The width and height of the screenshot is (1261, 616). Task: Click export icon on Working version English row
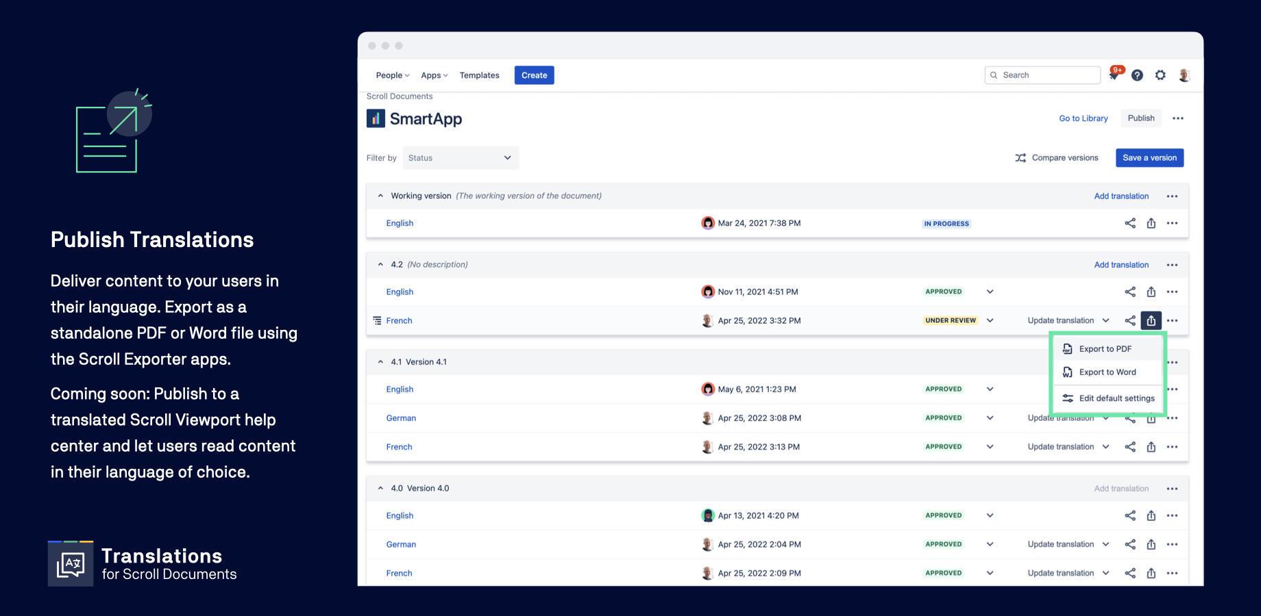[x=1151, y=223]
